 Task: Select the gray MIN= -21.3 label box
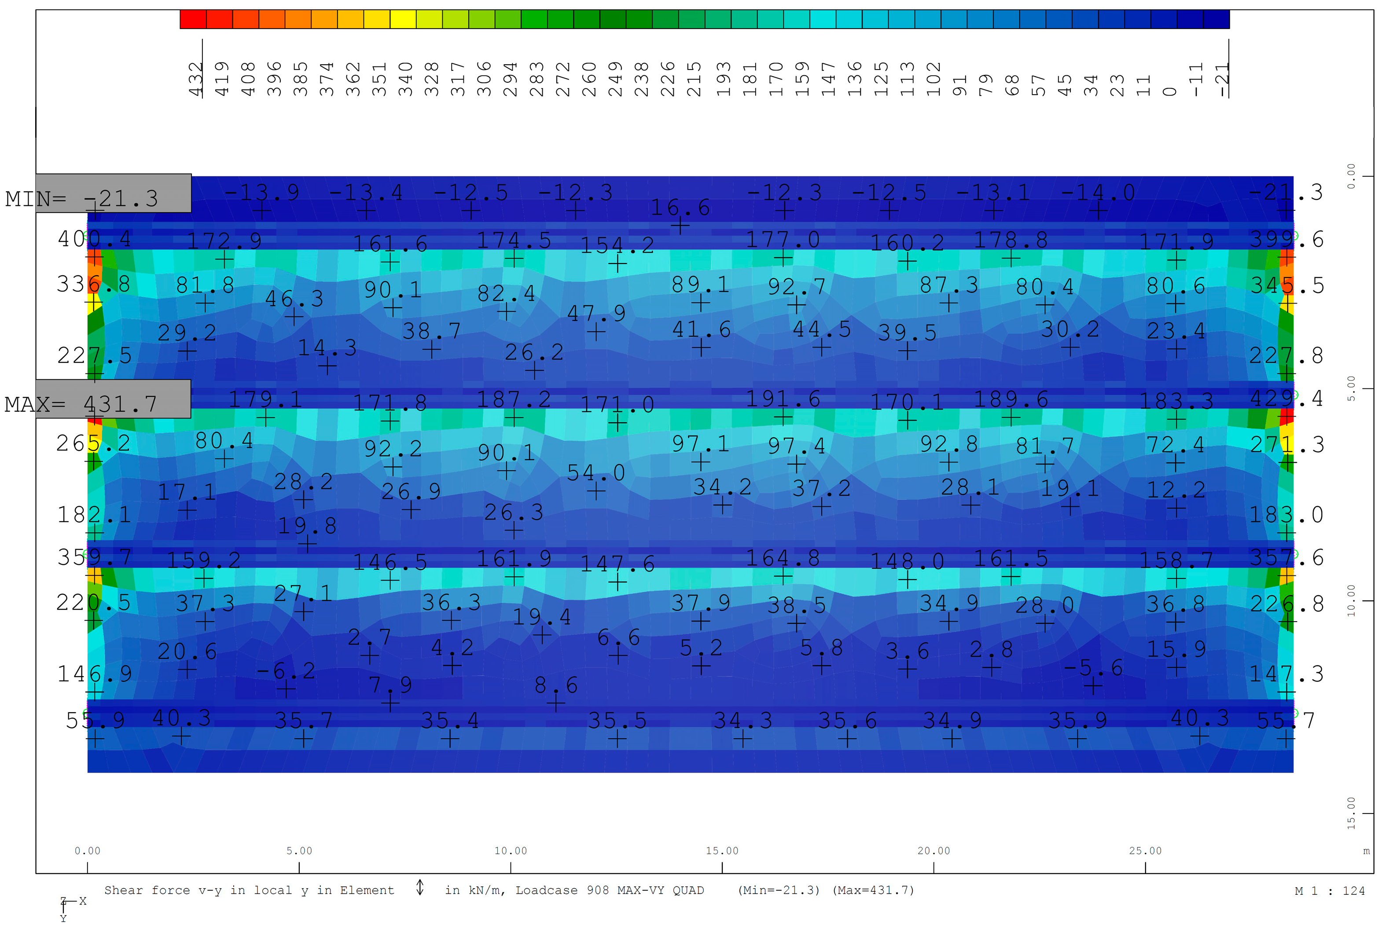coord(114,194)
